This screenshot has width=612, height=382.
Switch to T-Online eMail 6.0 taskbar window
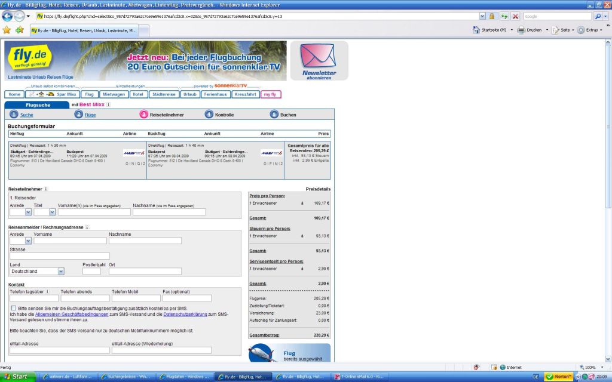(360, 377)
